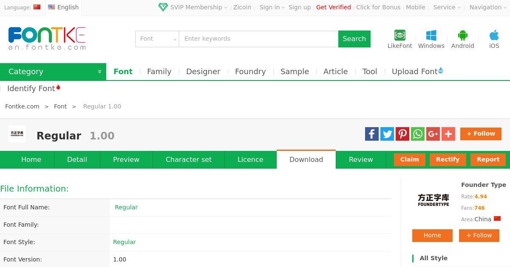This screenshot has width=510, height=267.
Task: Open the Character set tab
Action: (189, 159)
